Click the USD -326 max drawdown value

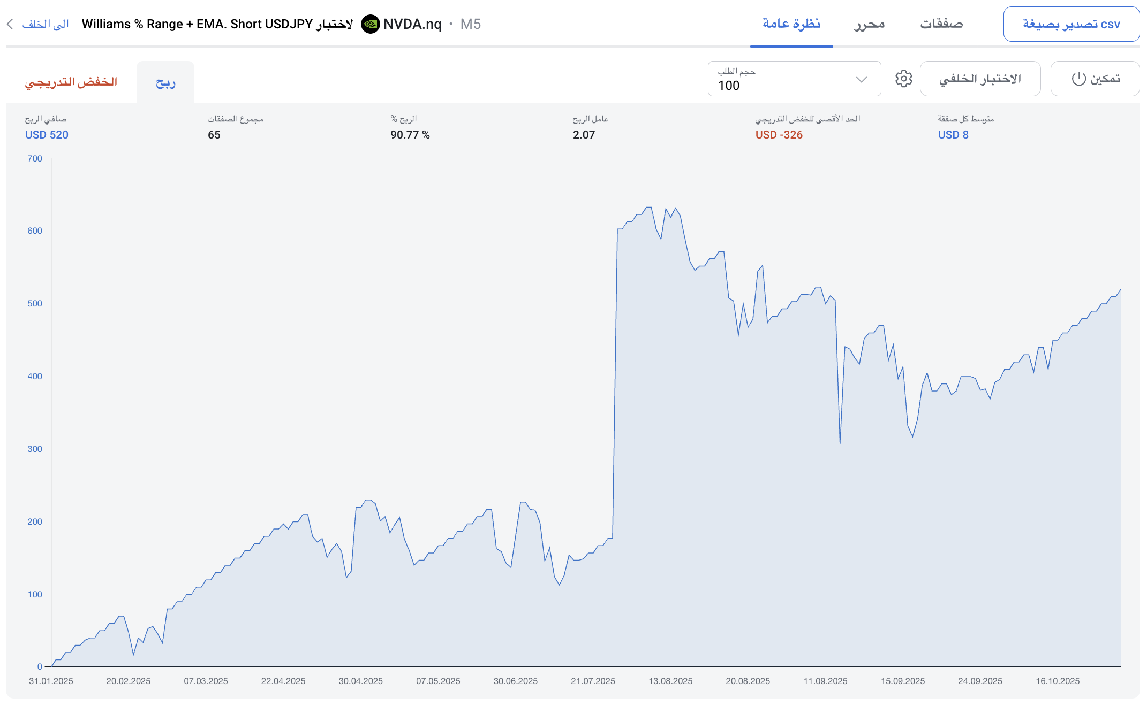tap(779, 135)
